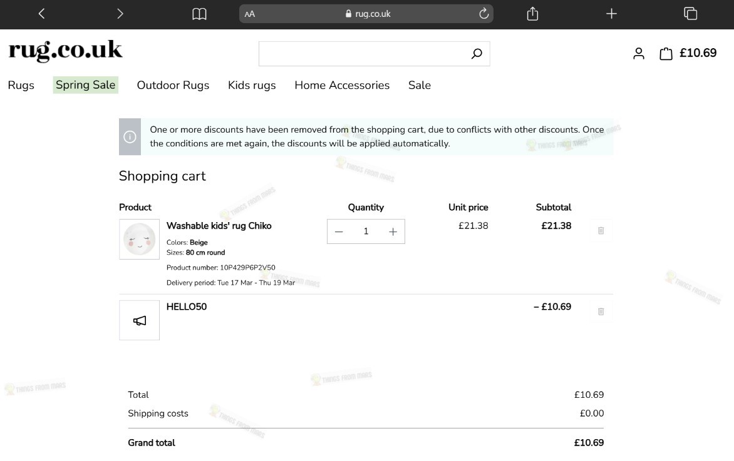Image resolution: width=734 pixels, height=461 pixels.
Task: Click the Subtotal column header
Action: [553, 207]
